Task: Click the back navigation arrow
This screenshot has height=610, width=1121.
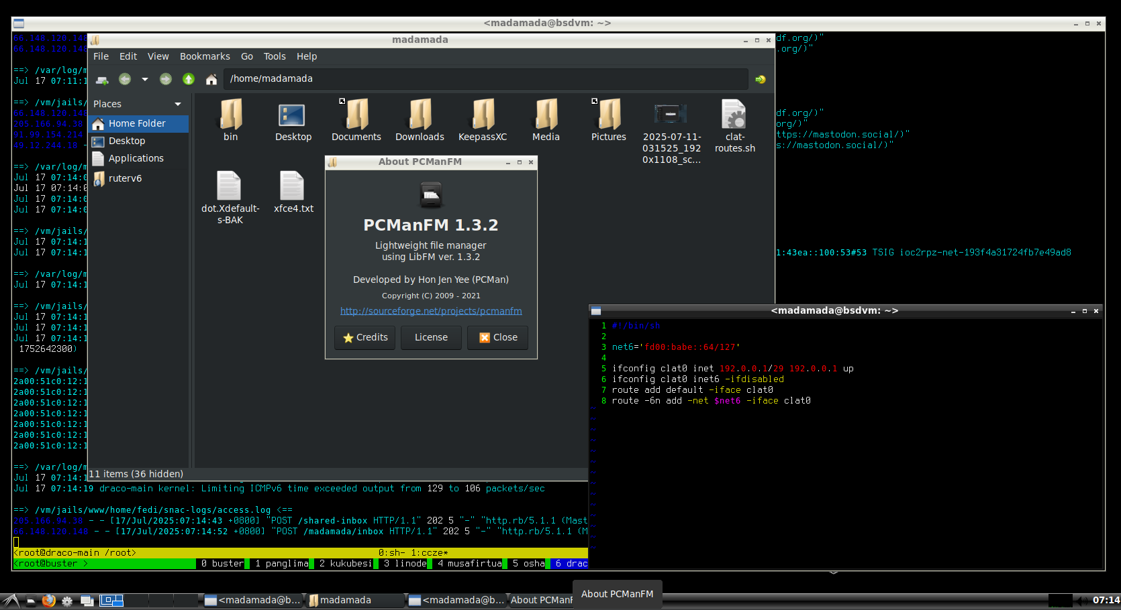Action: coord(125,80)
